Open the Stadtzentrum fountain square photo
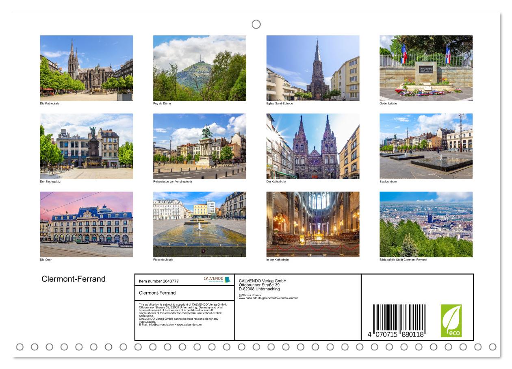 [x=426, y=146]
